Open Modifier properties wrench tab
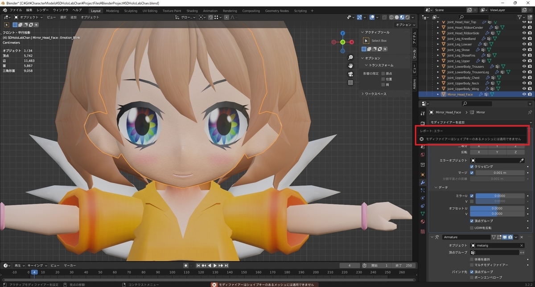This screenshot has width=535, height=287. click(423, 183)
